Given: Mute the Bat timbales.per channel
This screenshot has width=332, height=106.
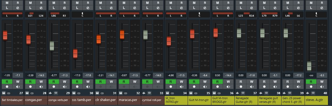Looking at the screenshot, I should [x=7, y=3].
